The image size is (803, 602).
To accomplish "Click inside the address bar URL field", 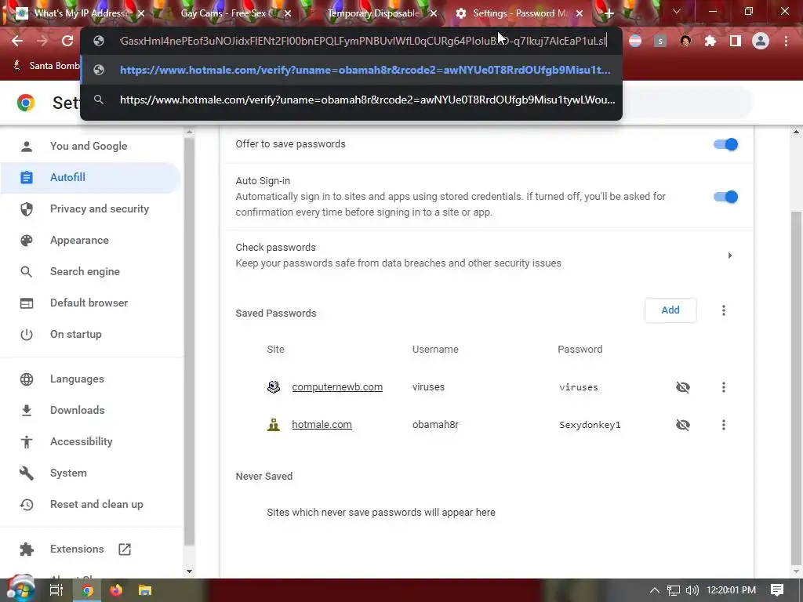I will (362, 41).
